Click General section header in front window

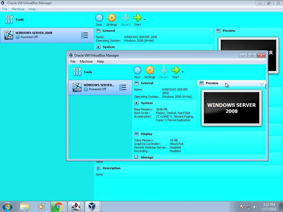pos(147,83)
